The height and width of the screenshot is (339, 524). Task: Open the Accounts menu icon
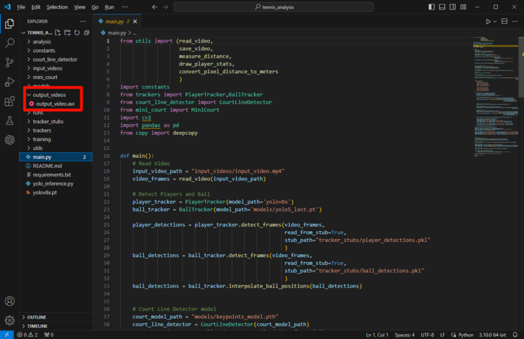point(10,301)
